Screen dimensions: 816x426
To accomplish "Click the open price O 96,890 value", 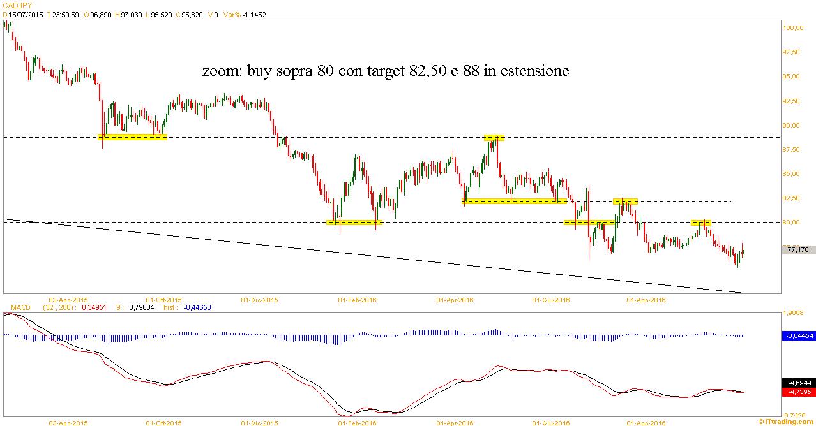I will tap(103, 14).
